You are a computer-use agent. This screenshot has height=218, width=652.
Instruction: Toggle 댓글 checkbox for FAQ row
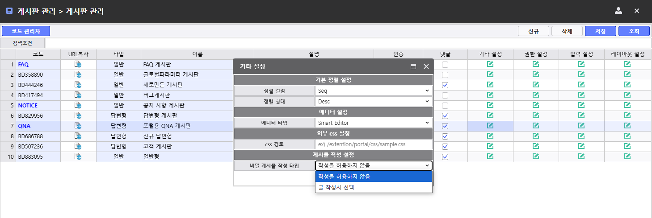click(x=445, y=65)
